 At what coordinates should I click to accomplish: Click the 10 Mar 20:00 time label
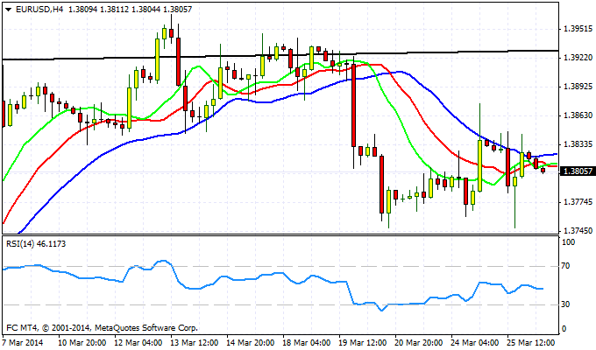[82, 343]
